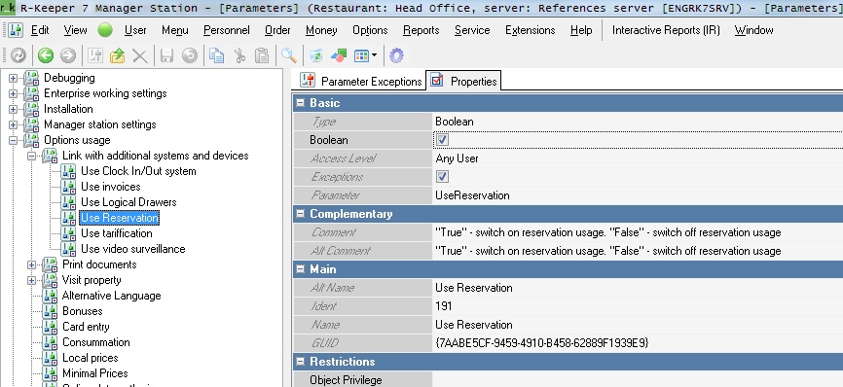Screen dimensions: 843x387
Task: Click the Ident value 191
Action: coord(444,306)
